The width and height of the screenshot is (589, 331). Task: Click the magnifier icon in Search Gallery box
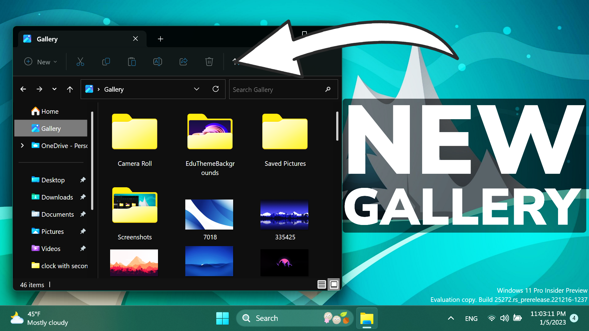[x=327, y=89]
